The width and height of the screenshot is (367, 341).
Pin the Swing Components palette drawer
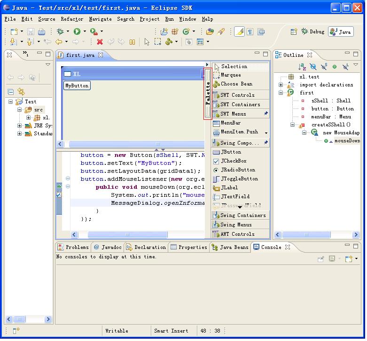[265, 142]
